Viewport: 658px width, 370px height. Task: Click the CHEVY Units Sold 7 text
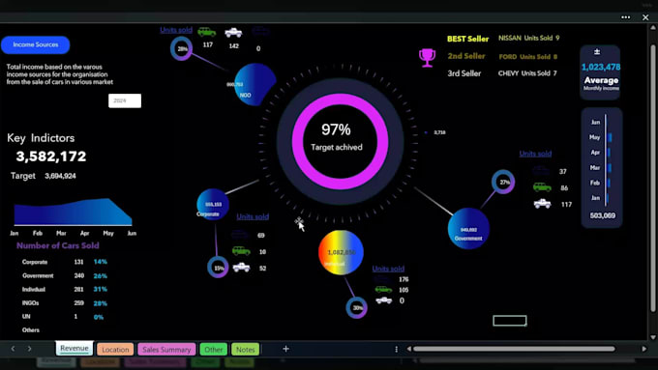[527, 73]
